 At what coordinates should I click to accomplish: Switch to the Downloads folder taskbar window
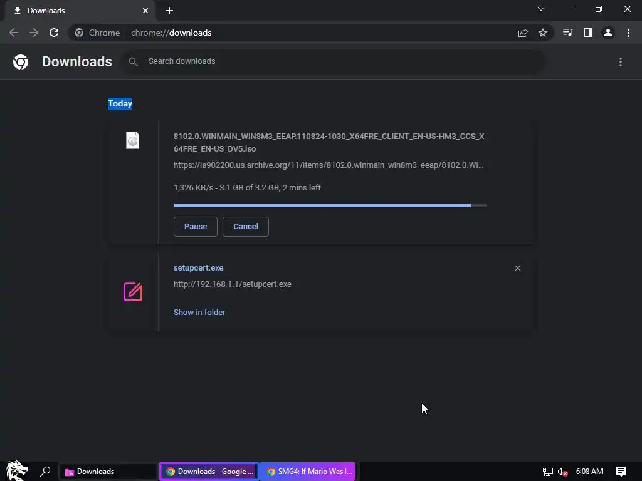point(109,472)
